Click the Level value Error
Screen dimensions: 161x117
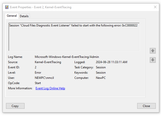pos(38,73)
